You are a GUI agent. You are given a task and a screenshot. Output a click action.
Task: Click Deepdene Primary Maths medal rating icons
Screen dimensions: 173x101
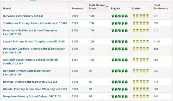pyautogui.click(x=141, y=96)
